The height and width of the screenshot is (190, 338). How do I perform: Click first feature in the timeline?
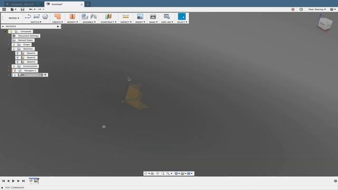click(x=31, y=180)
